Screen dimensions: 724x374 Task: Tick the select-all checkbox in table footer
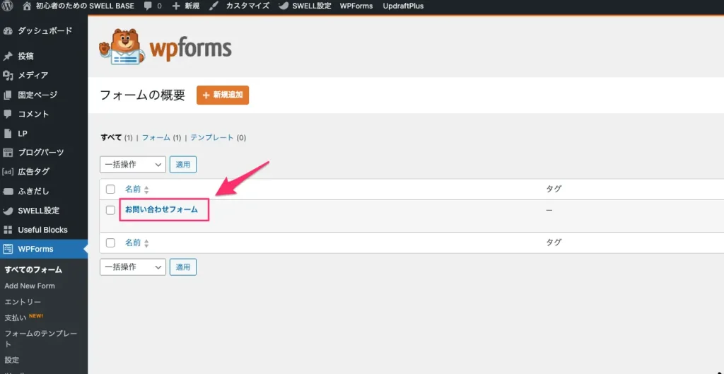(110, 242)
